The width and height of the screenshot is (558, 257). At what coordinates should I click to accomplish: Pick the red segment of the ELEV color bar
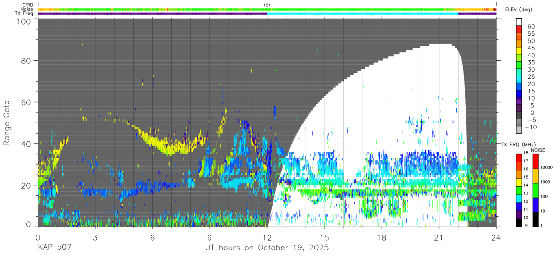click(x=519, y=29)
